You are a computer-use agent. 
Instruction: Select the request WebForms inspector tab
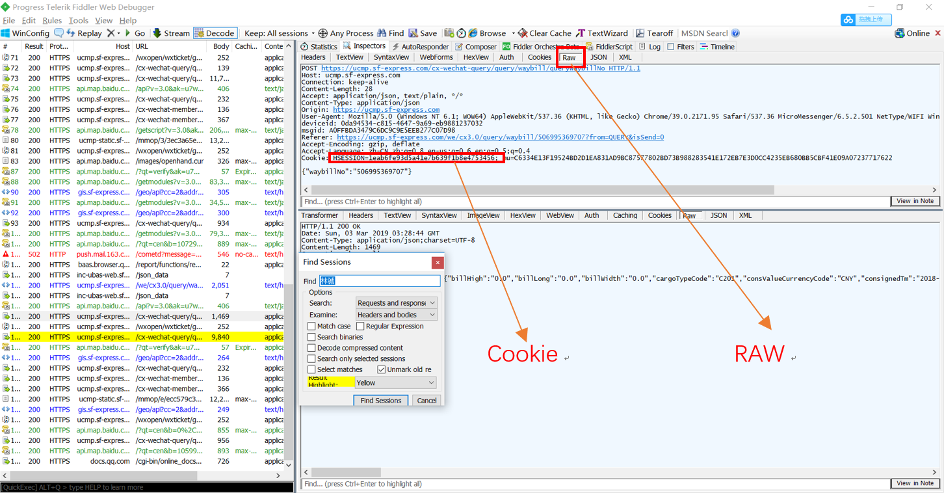pyautogui.click(x=436, y=57)
